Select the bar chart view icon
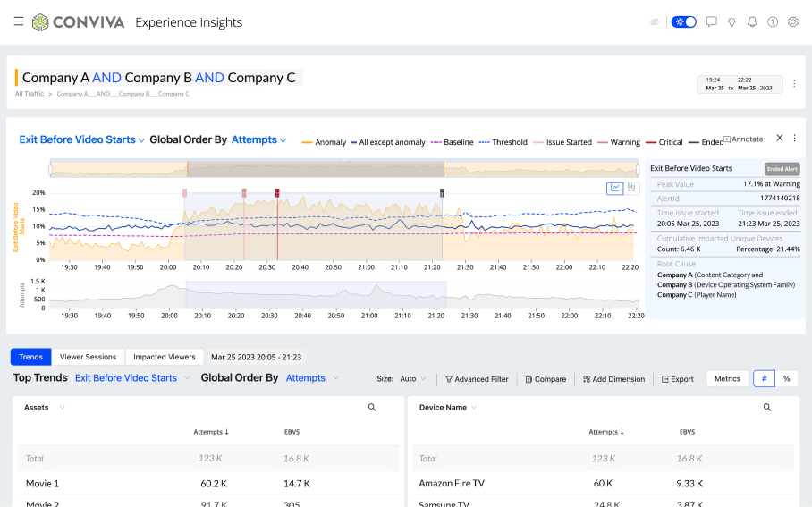812x507 pixels. pyautogui.click(x=631, y=188)
